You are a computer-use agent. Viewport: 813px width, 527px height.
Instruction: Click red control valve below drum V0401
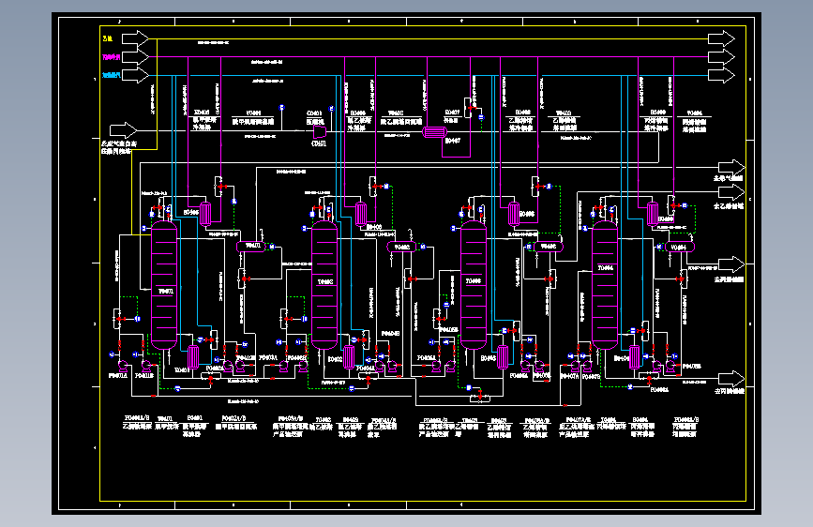click(x=244, y=279)
